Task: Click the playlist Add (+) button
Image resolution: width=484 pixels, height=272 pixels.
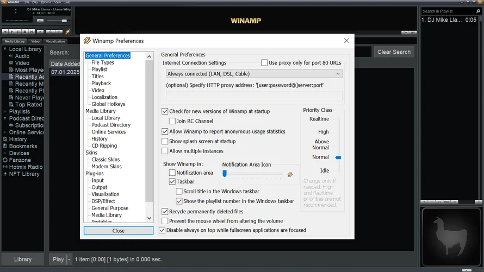Action: 424,202
